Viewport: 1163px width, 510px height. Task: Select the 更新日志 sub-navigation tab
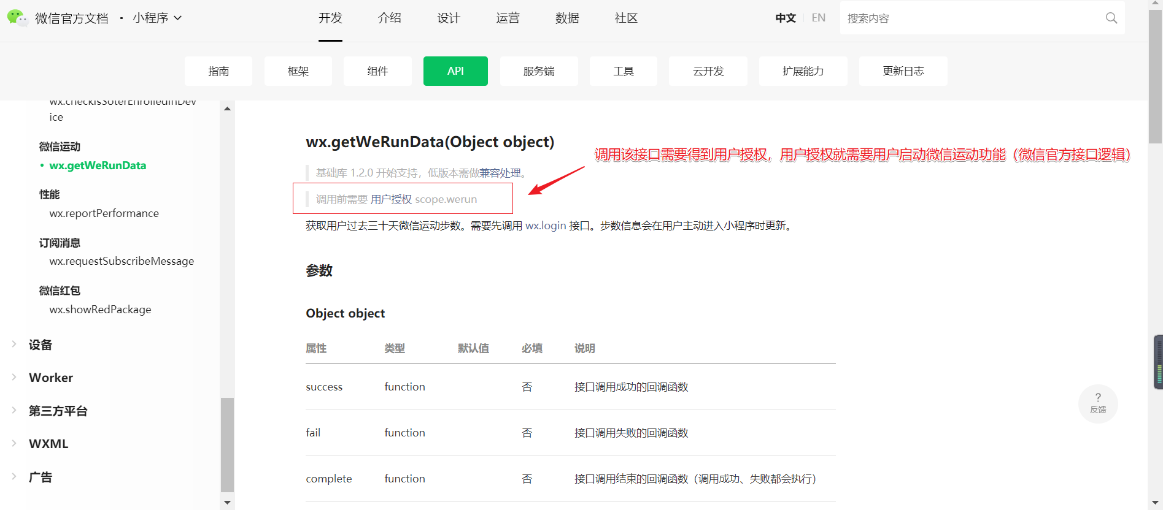[x=903, y=71]
